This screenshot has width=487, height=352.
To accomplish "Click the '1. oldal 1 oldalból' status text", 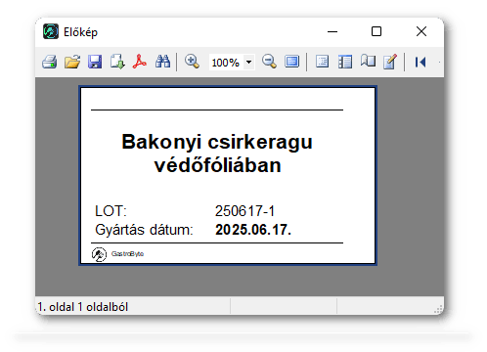I will [x=83, y=307].
